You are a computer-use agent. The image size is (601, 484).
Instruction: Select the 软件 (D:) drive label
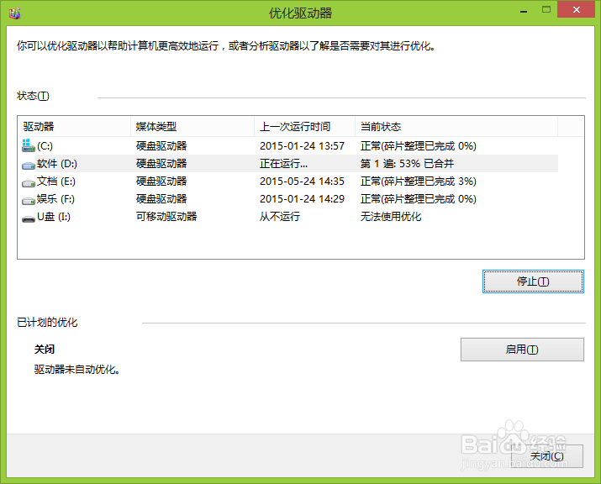pyautogui.click(x=57, y=164)
